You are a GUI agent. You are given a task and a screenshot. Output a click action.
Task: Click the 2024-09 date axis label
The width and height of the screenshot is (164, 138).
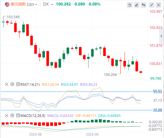[92, 135]
